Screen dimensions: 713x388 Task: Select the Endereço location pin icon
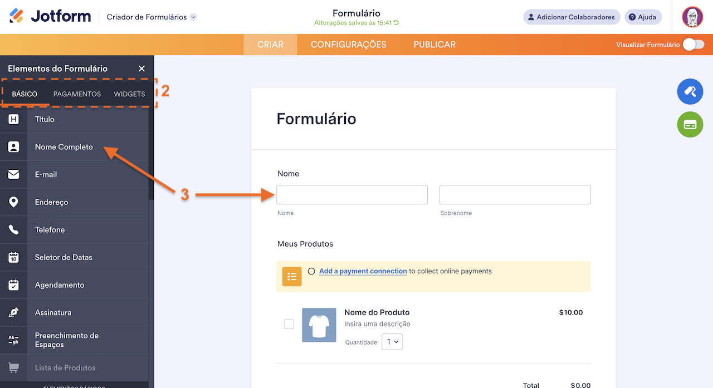(13, 202)
